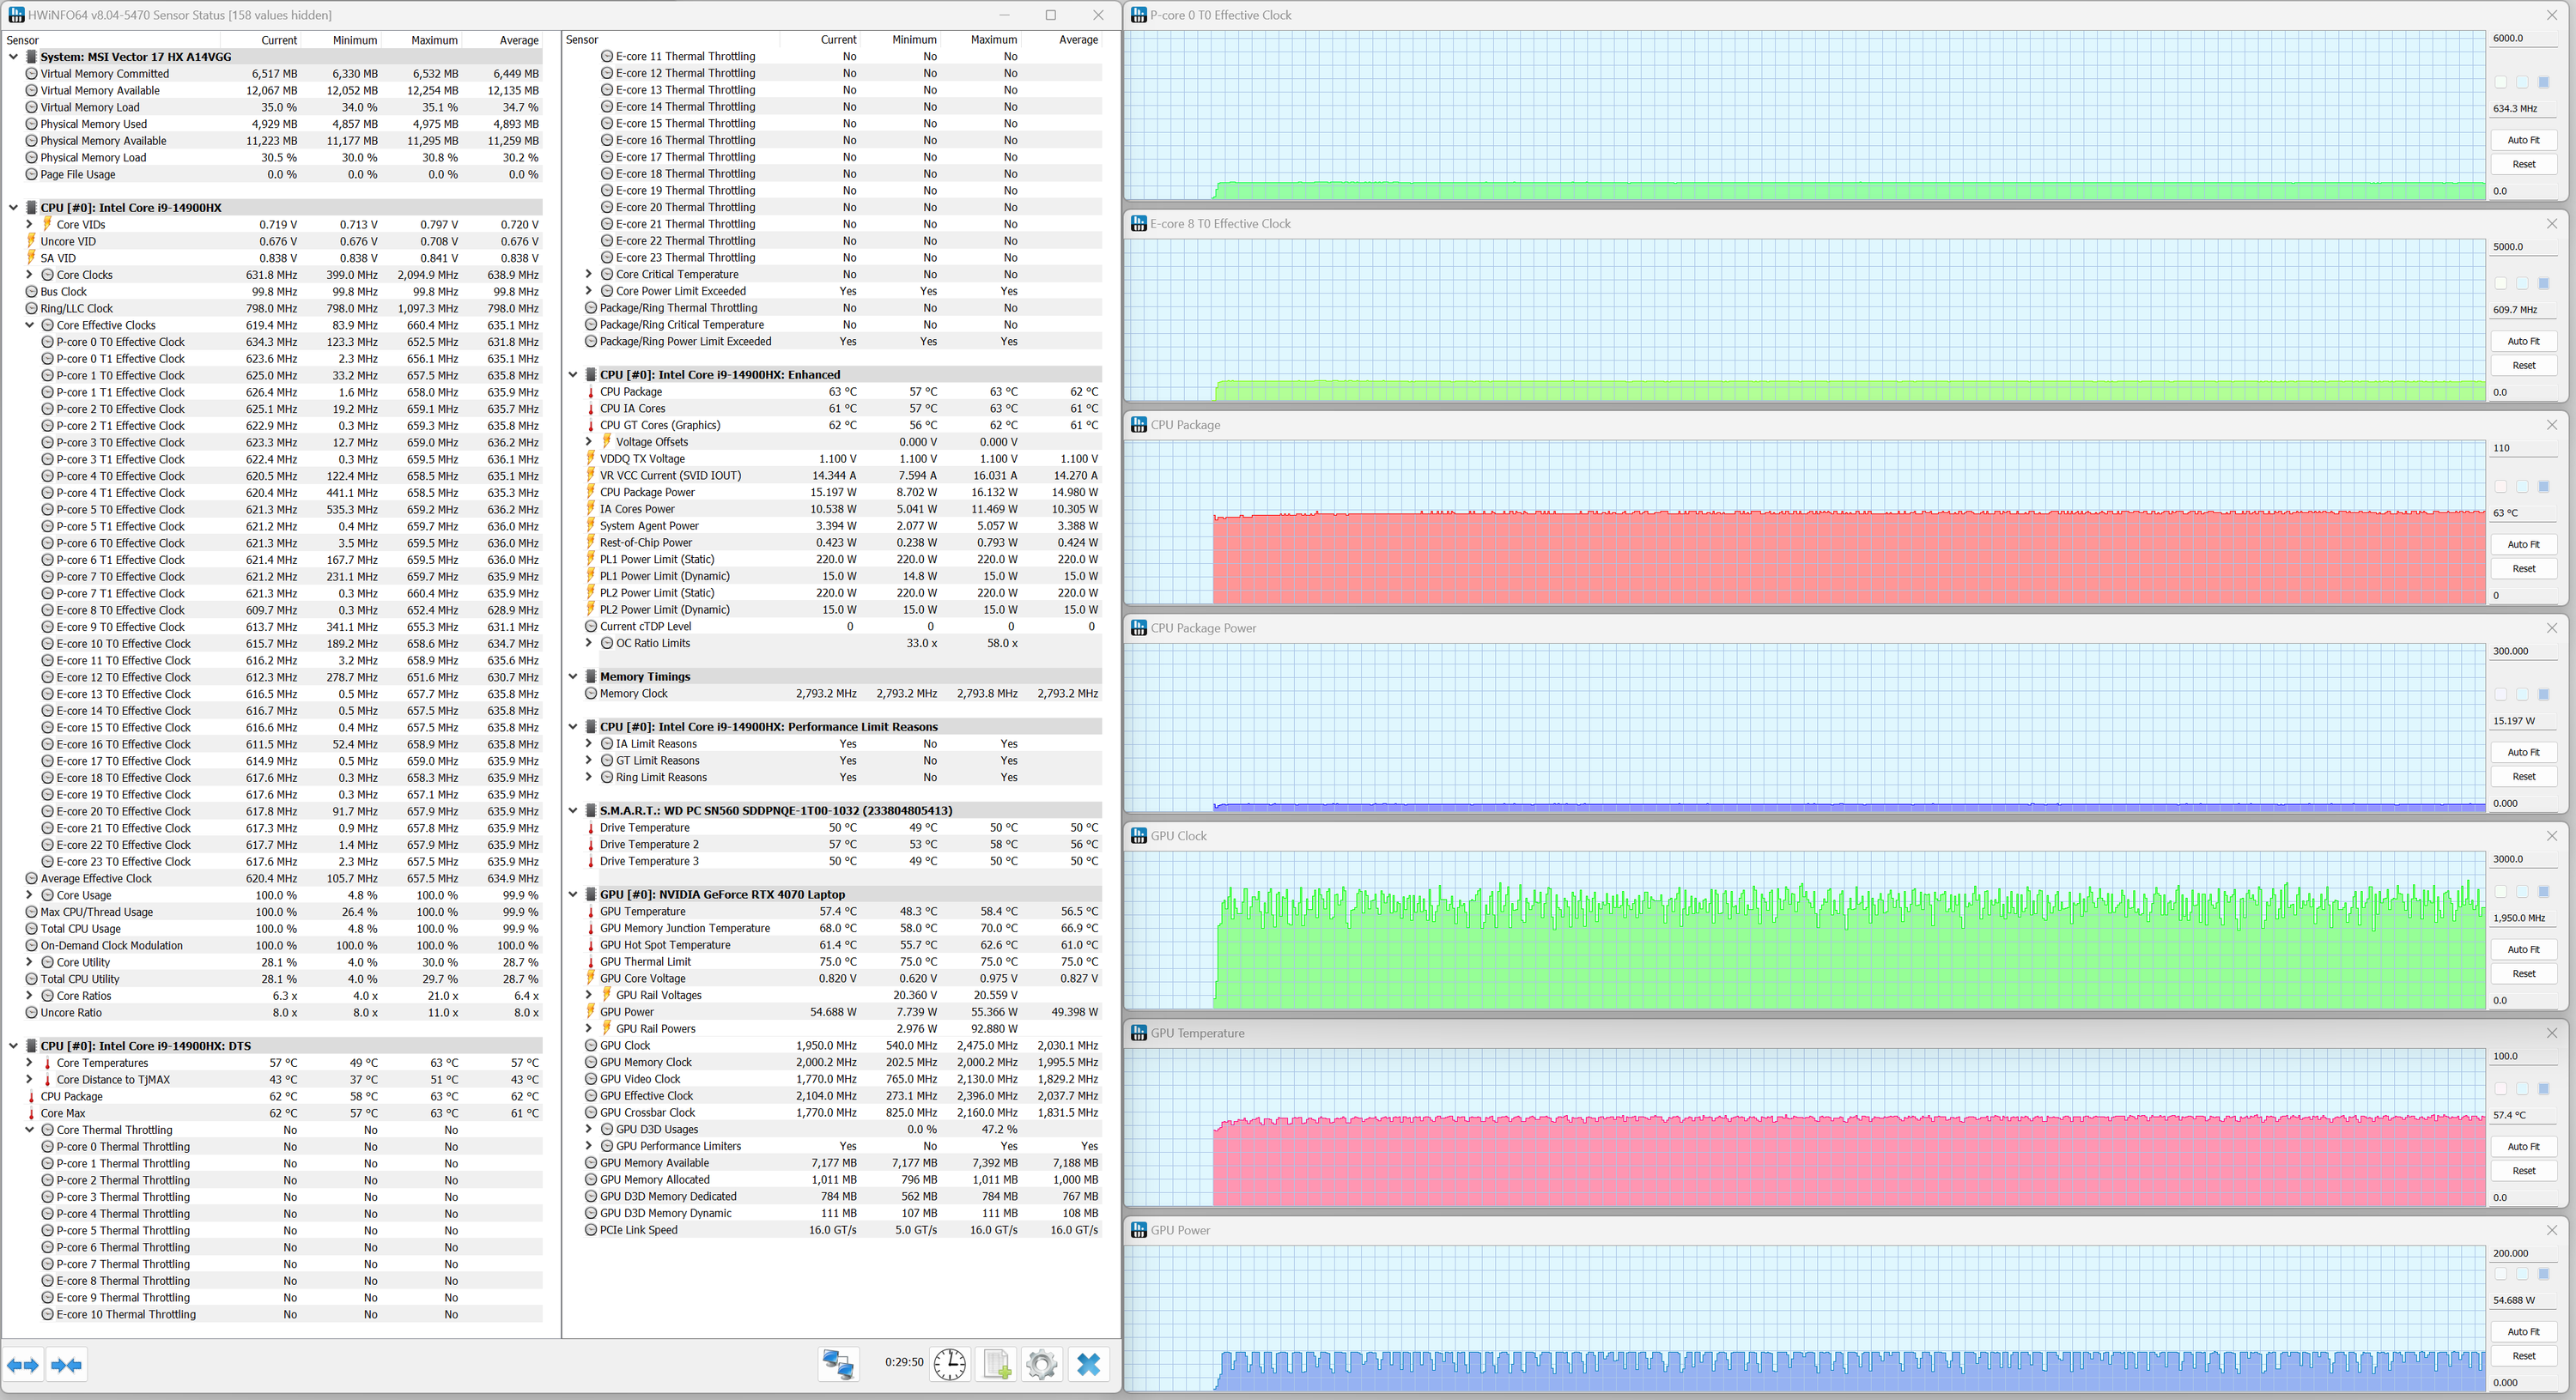This screenshot has height=1400, width=2576.
Task: Click the GPU Clock graph window icon
Action: tap(1138, 836)
